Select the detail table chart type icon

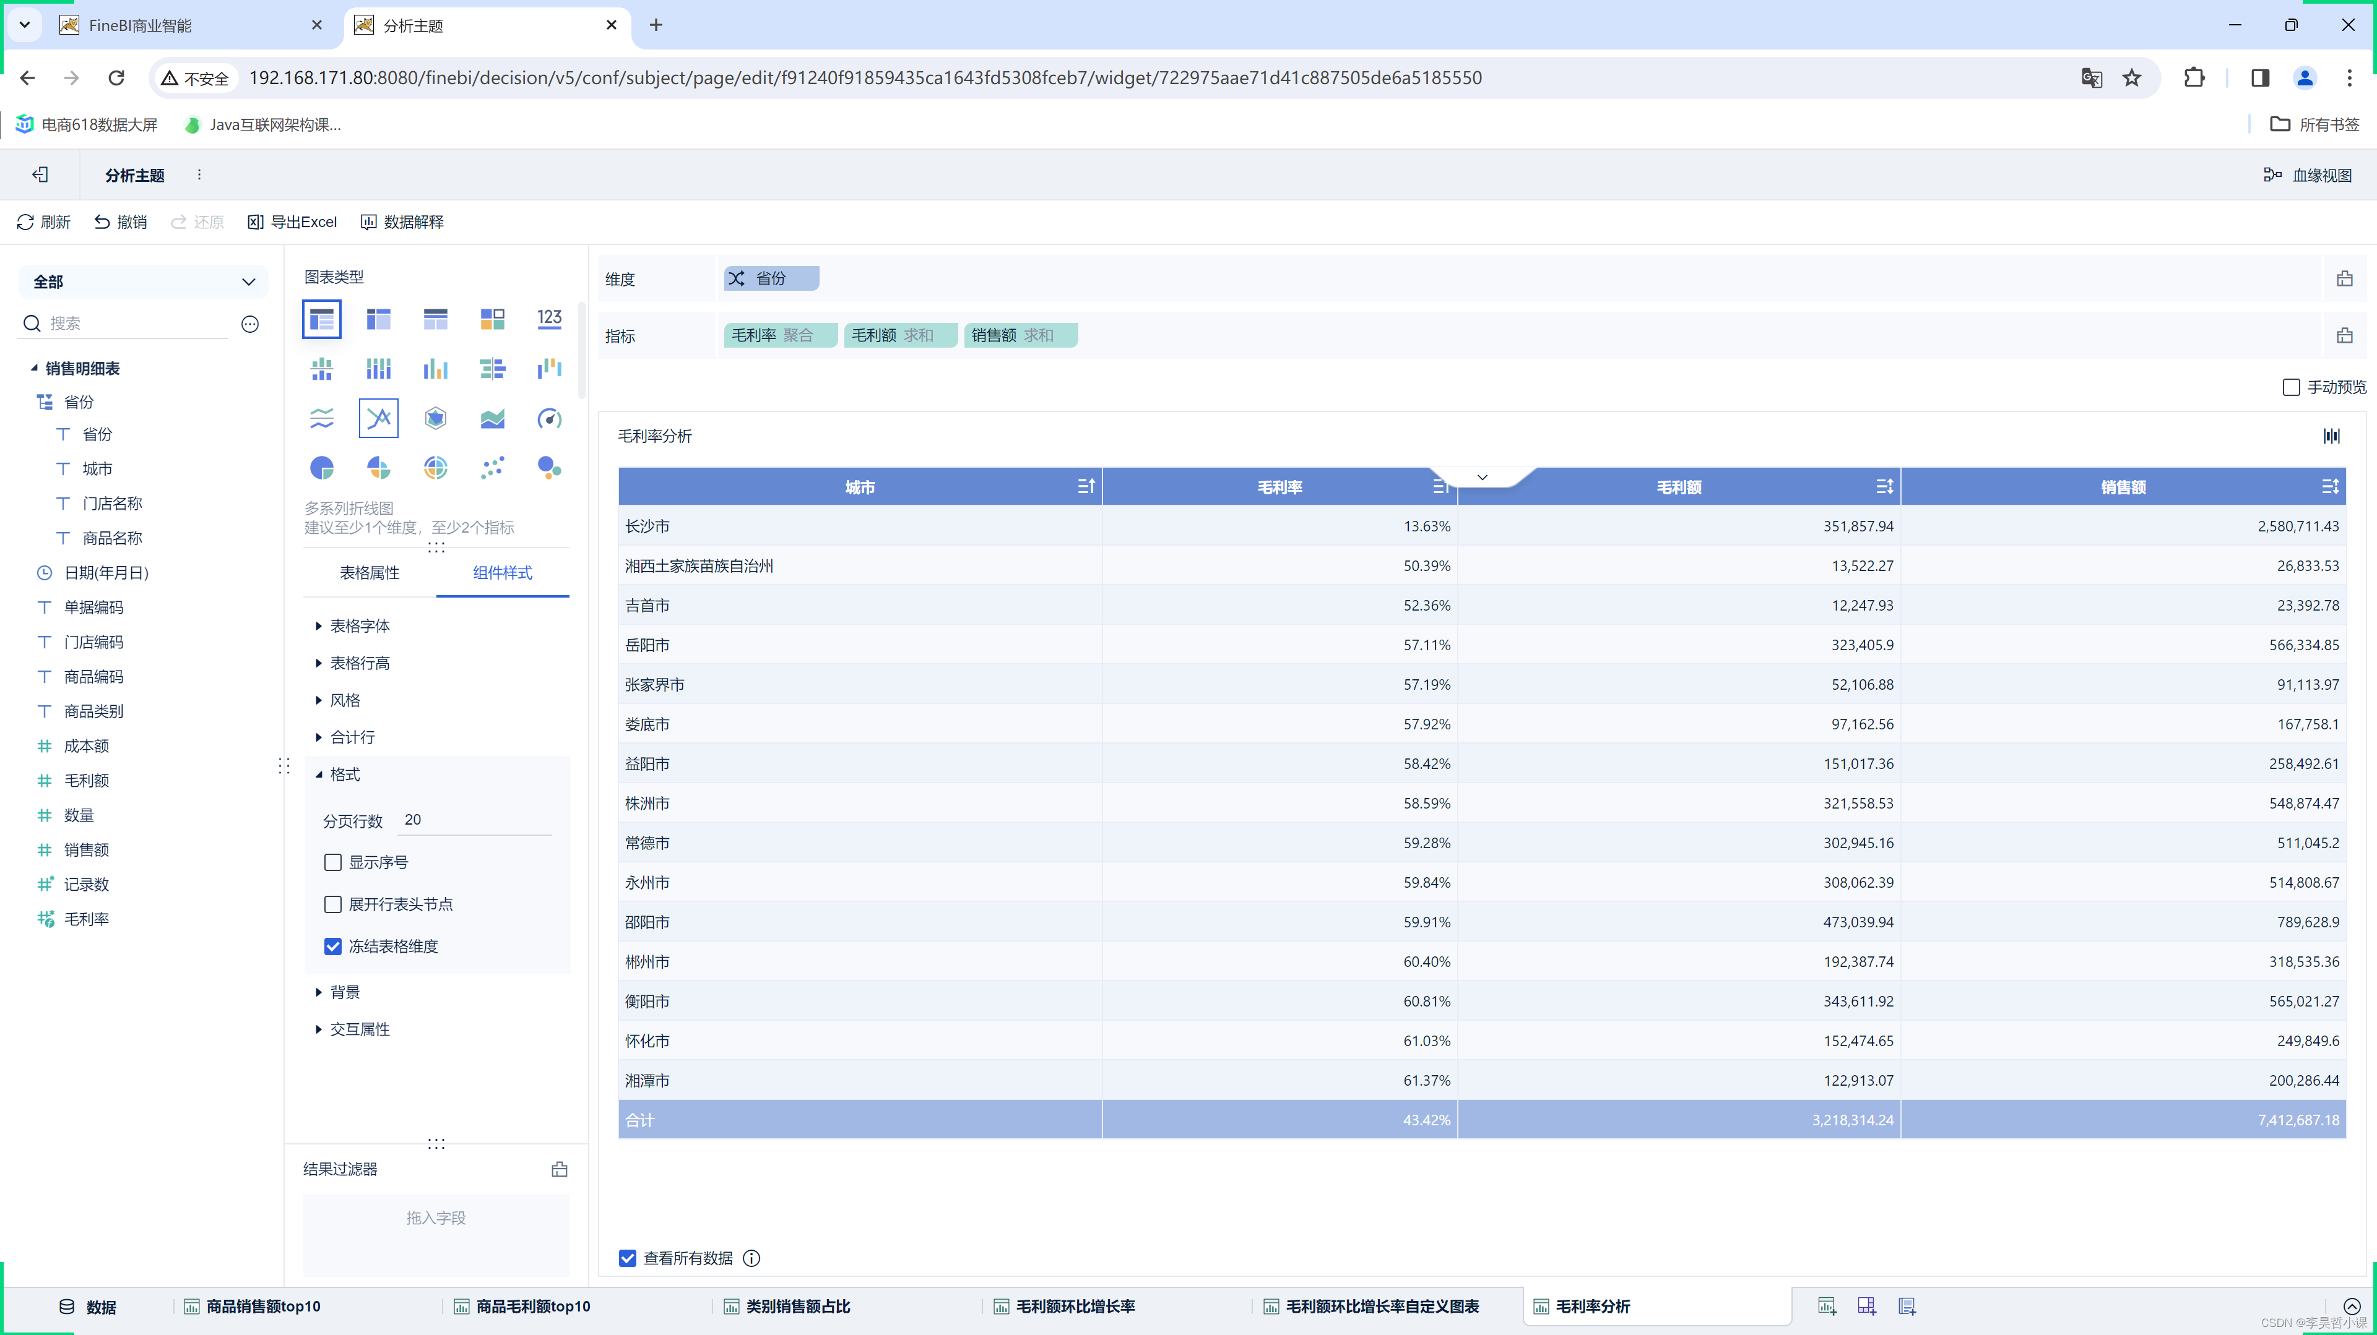point(436,319)
